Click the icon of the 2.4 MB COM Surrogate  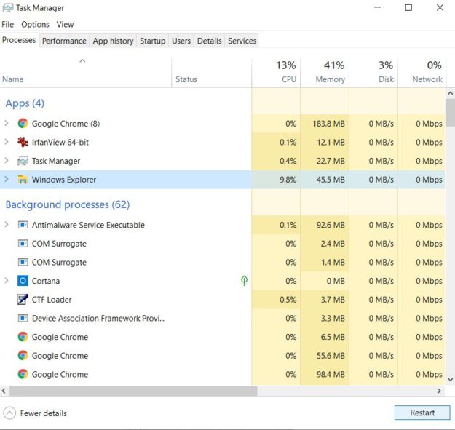(x=23, y=244)
